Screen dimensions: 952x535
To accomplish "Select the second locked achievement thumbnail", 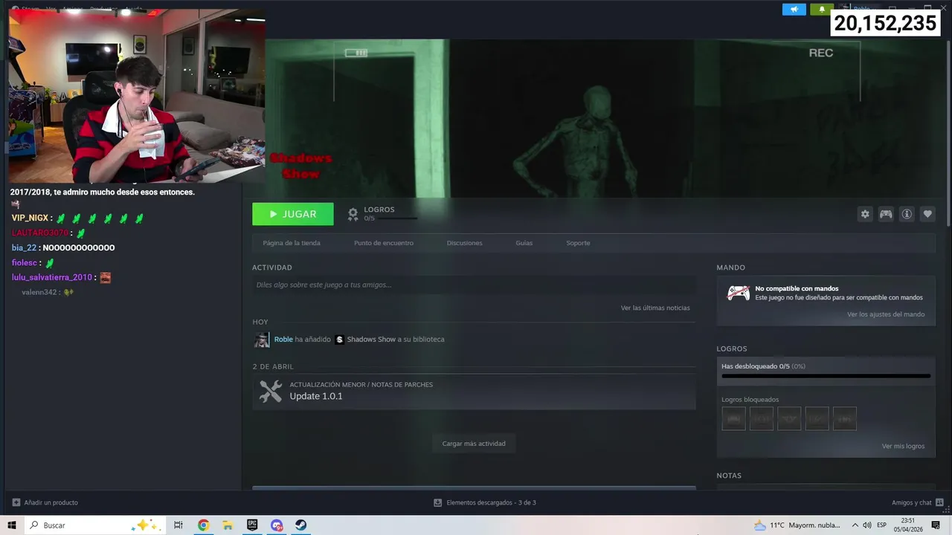I will pyautogui.click(x=762, y=418).
